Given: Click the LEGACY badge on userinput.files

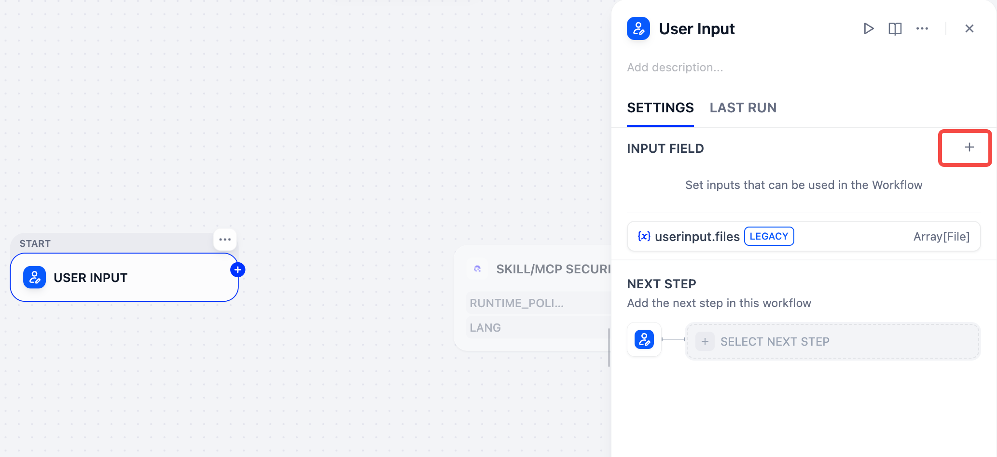Looking at the screenshot, I should (769, 236).
